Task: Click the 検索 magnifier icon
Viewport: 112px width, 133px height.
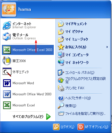Action: [x=61, y=106]
